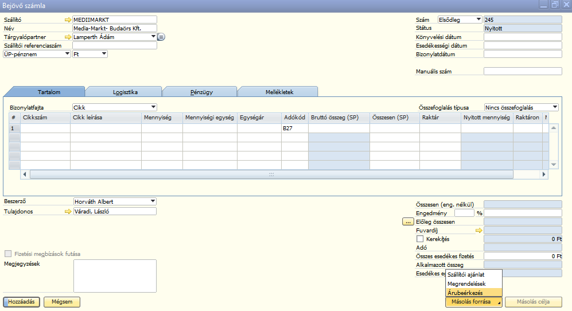Click the Státus field showing Nyitott
The height and width of the screenshot is (311, 572).
[523, 28]
